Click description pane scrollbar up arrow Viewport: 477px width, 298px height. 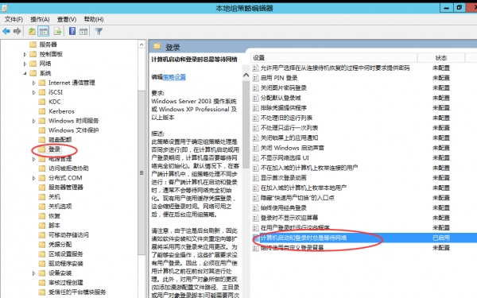click(x=246, y=75)
